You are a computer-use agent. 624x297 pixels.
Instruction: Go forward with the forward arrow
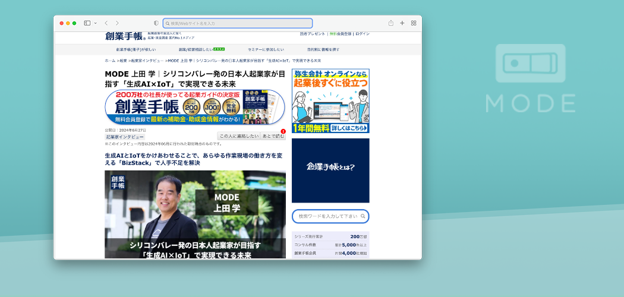click(x=117, y=23)
